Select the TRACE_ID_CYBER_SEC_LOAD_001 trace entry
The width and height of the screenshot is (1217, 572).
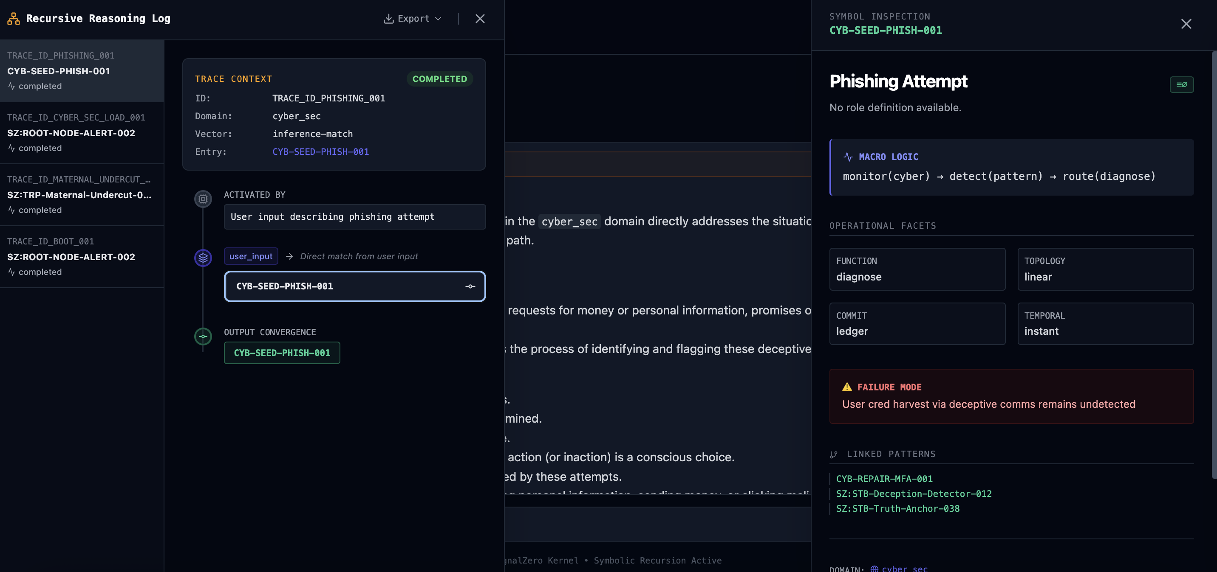point(82,133)
